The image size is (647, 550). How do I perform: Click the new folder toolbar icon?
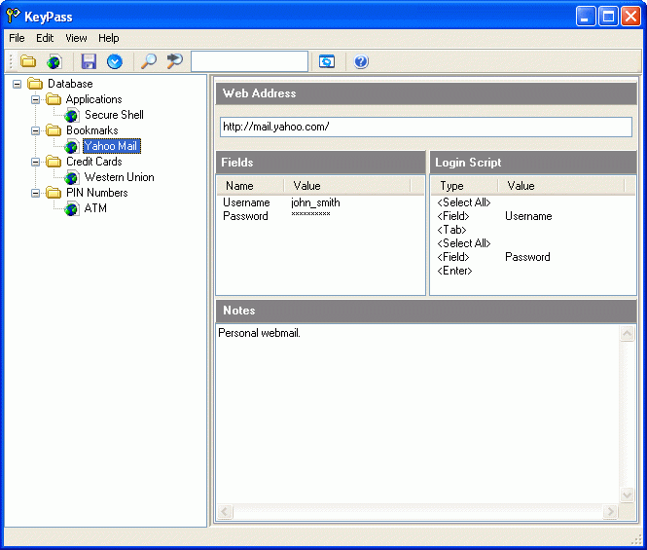28,61
